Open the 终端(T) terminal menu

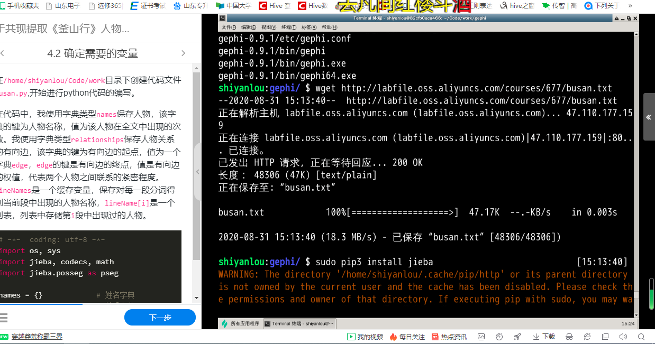click(x=289, y=27)
